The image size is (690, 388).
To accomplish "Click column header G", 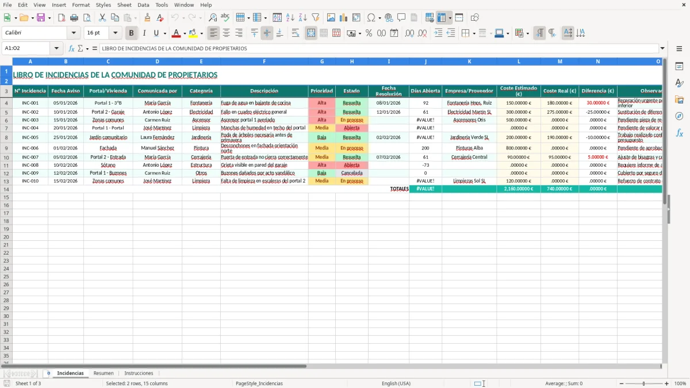I will pyautogui.click(x=322, y=62).
